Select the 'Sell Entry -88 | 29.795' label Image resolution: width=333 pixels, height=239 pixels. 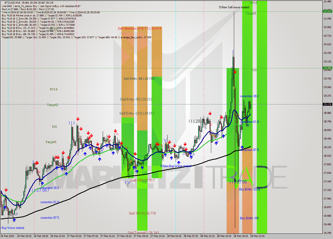(139, 78)
